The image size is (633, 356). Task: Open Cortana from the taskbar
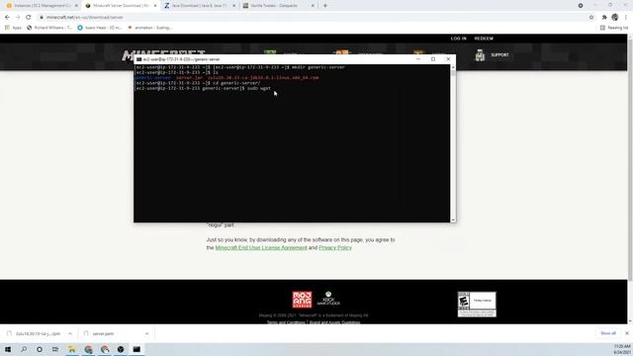click(x=40, y=349)
